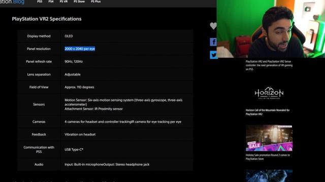Click the Panel refresh rate row label
The width and height of the screenshot is (325, 182).
click(x=39, y=62)
